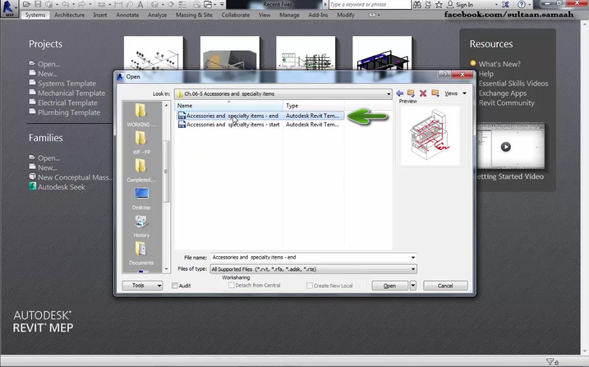Save the project with the Save icon

click(x=37, y=4)
